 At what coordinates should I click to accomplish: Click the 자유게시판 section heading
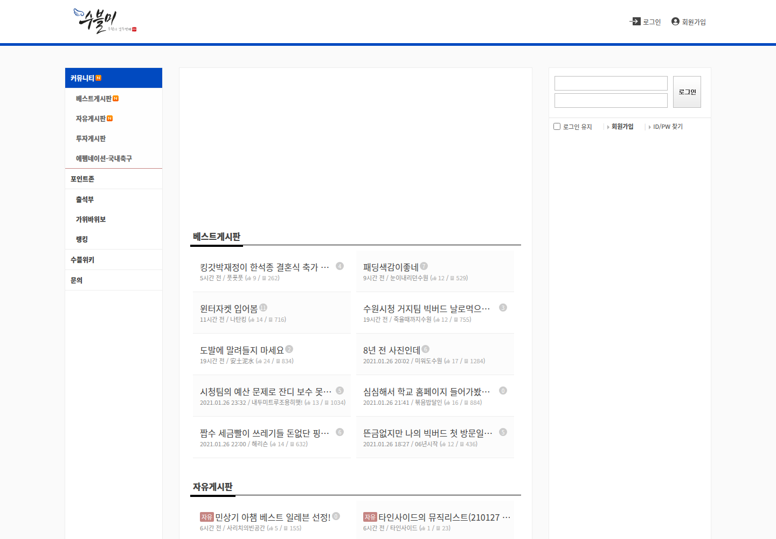[x=213, y=487]
